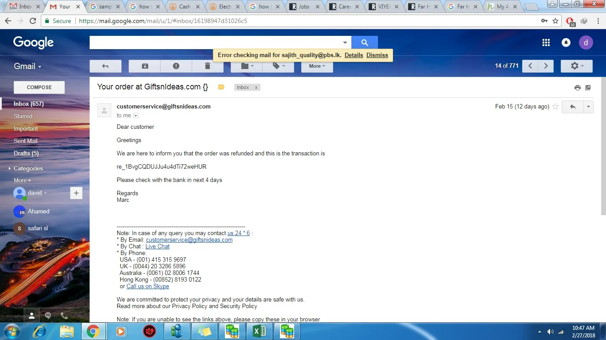Open Excel from the taskbar
The width and height of the screenshot is (606, 340).
[260, 331]
